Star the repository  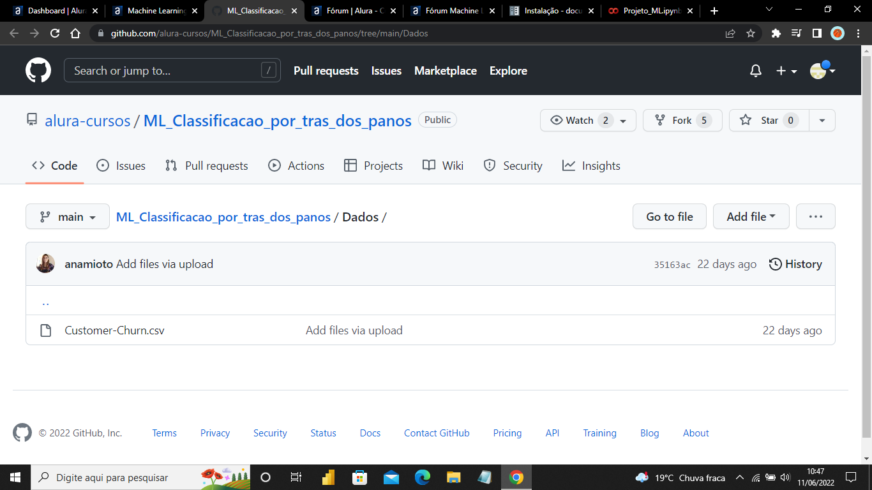pyautogui.click(x=769, y=120)
